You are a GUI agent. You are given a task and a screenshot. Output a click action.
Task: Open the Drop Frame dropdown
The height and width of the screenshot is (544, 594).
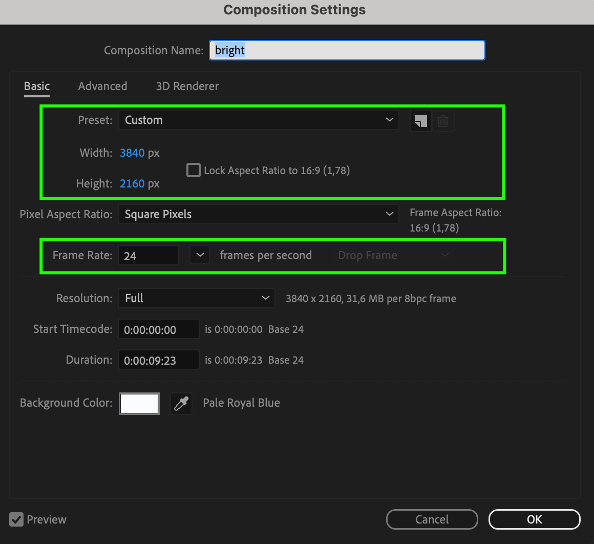click(394, 255)
